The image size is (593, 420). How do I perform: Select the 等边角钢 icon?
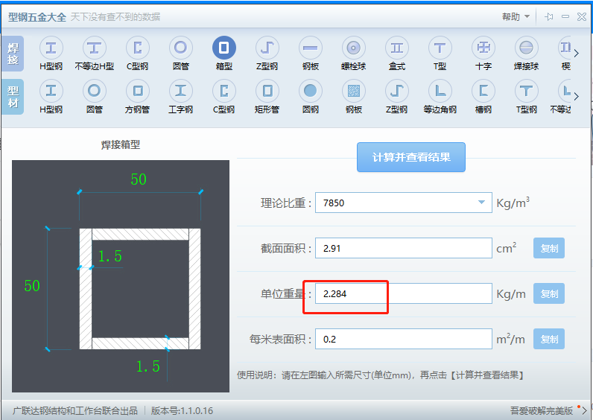click(x=440, y=91)
